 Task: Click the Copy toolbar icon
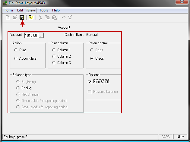coord(47,17)
